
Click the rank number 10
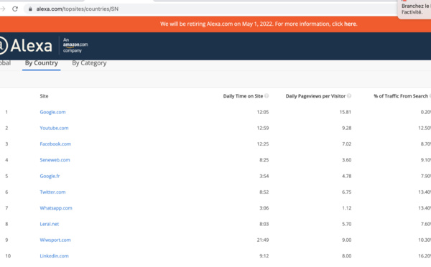8,256
